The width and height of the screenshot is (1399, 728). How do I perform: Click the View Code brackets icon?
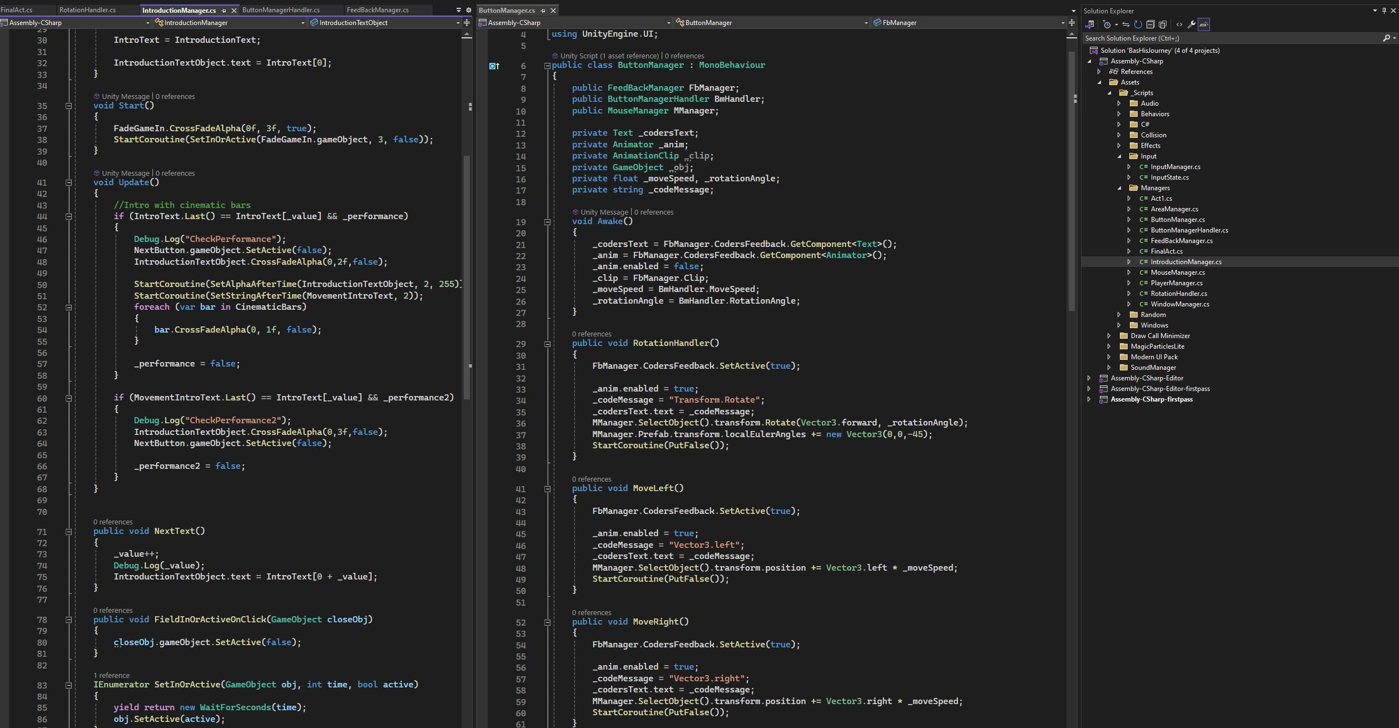1179,24
